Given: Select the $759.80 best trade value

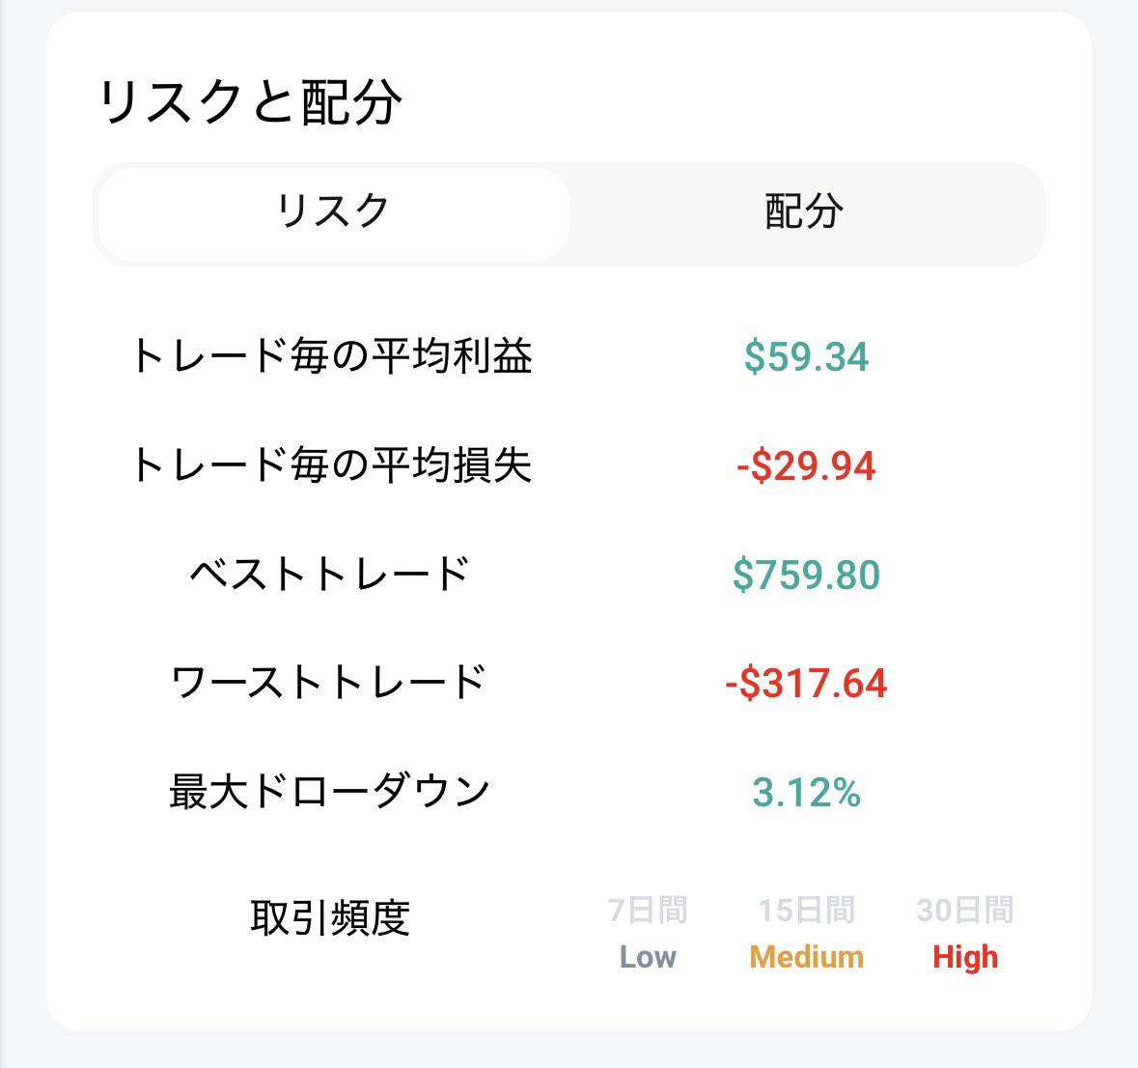Looking at the screenshot, I should point(806,576).
